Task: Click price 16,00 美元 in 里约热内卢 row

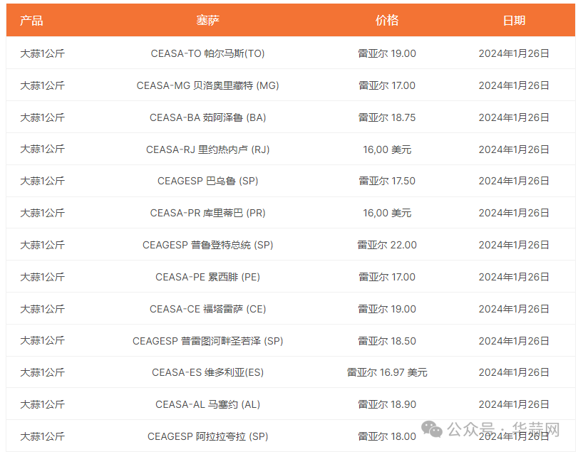Action: (387, 149)
